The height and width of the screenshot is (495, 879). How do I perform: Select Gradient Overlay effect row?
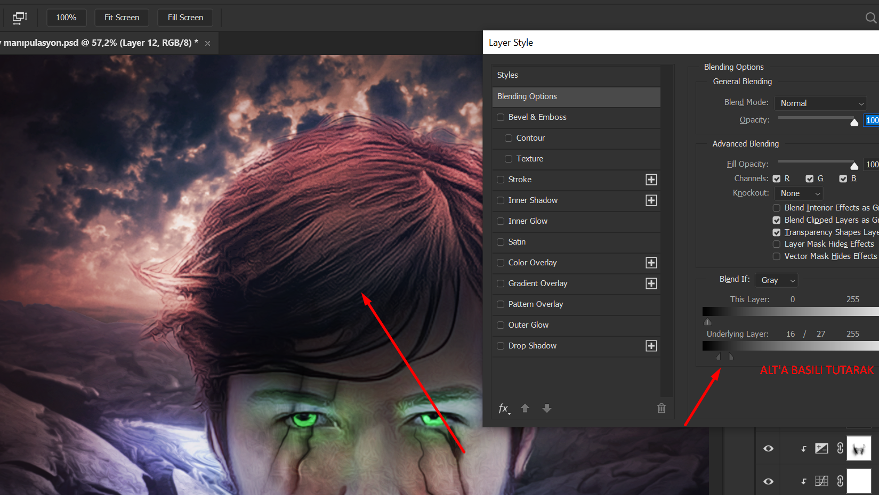pos(576,283)
